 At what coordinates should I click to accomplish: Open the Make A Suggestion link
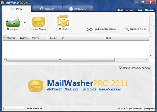point(110,89)
